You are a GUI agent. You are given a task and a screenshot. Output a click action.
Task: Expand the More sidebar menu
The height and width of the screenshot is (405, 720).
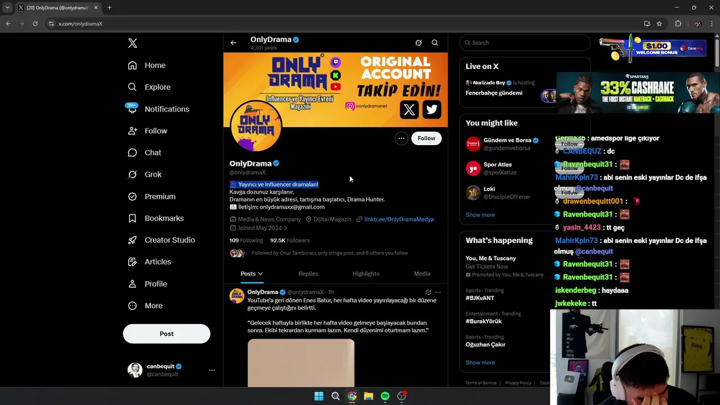[x=145, y=305]
